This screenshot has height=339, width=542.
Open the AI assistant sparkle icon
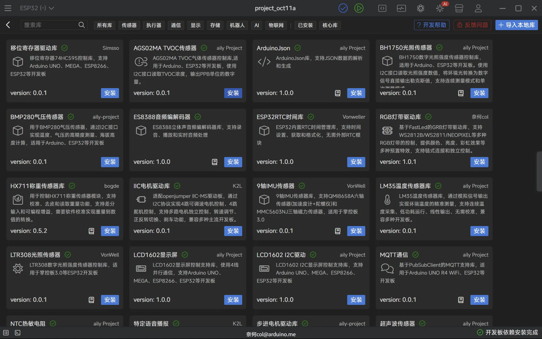click(x=440, y=8)
